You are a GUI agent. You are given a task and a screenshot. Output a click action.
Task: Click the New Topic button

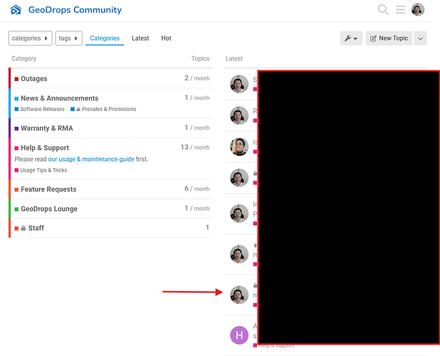(x=389, y=38)
